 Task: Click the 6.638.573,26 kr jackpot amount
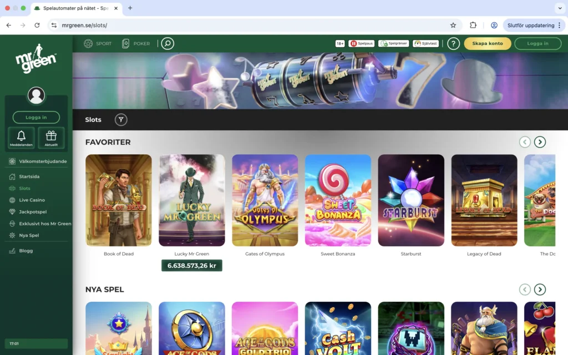tap(191, 266)
